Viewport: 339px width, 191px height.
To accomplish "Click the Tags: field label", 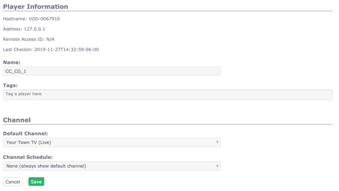I will [x=10, y=85].
